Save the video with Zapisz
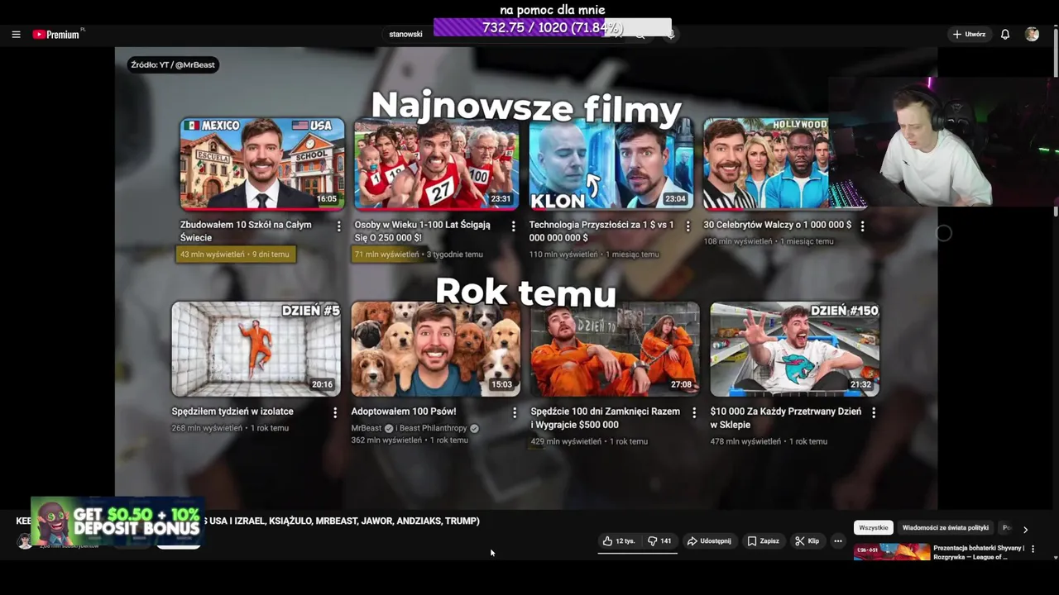This screenshot has width=1059, height=595. tap(763, 541)
